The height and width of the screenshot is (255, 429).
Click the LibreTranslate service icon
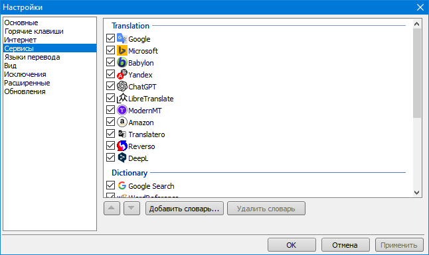click(x=122, y=98)
